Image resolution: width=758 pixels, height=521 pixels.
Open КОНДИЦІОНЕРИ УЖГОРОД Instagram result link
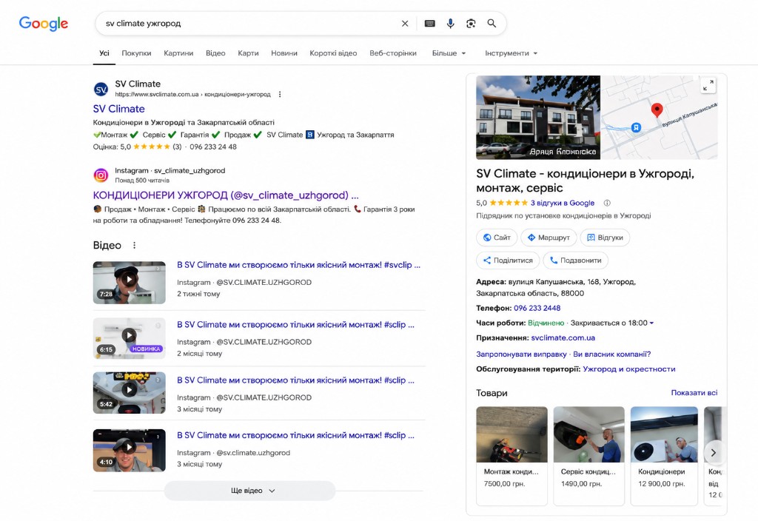coord(226,195)
